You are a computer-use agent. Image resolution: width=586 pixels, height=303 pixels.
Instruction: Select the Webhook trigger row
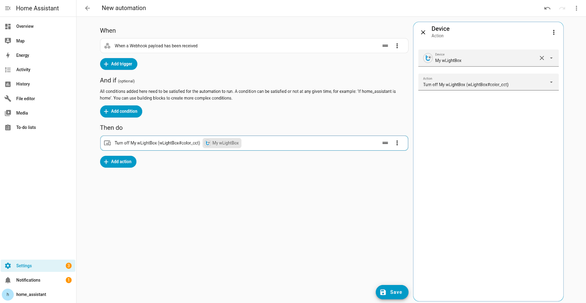[254, 46]
